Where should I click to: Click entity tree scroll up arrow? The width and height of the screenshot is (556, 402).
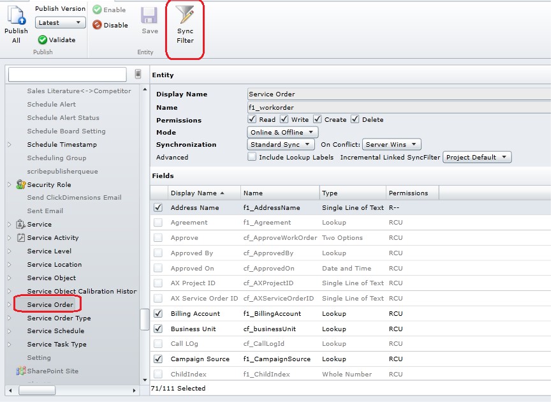[145, 89]
